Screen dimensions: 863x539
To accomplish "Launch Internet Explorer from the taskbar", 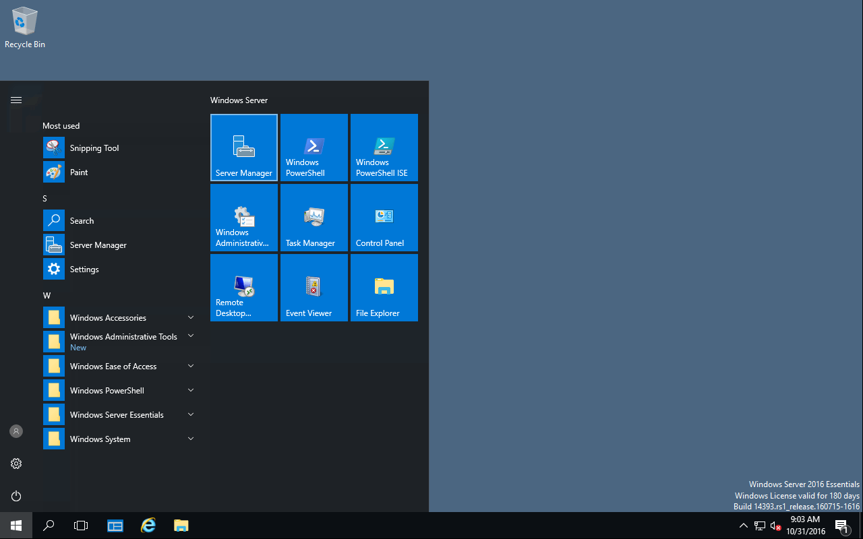I will pyautogui.click(x=148, y=526).
